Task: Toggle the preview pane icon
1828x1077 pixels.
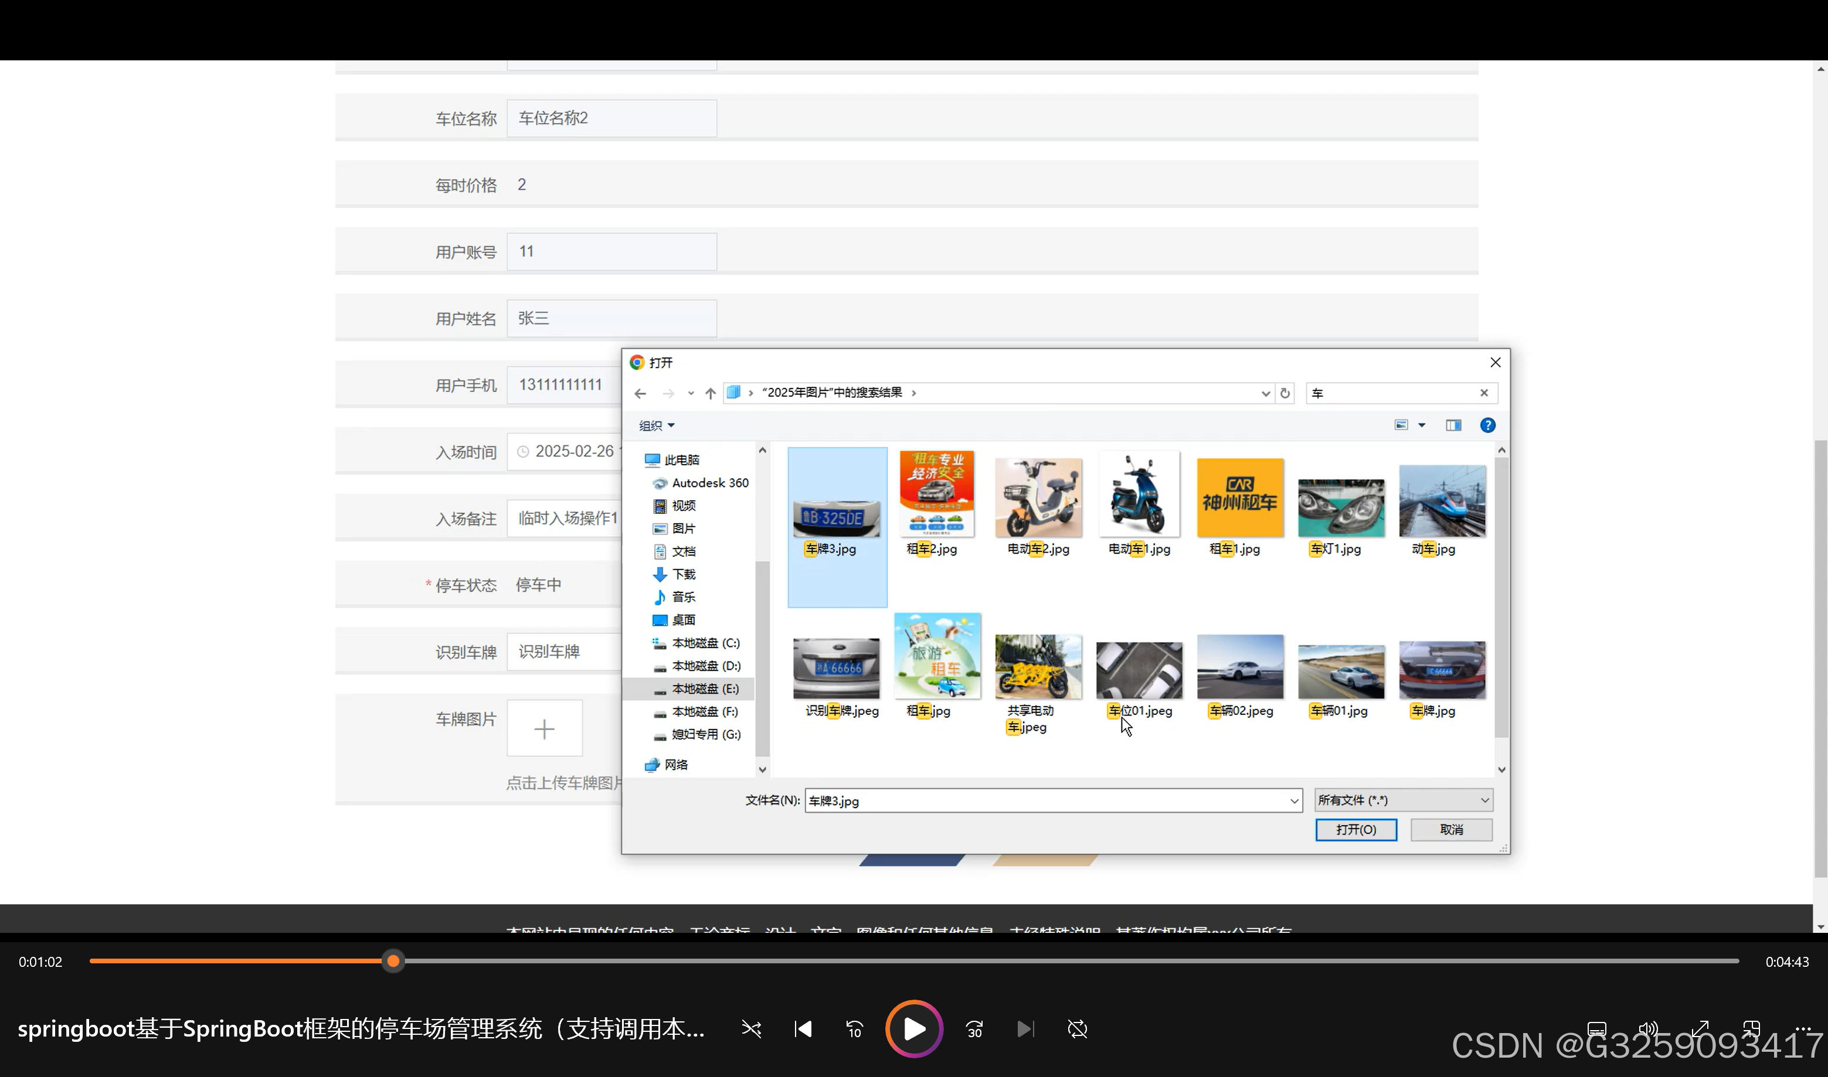Action: tap(1453, 425)
